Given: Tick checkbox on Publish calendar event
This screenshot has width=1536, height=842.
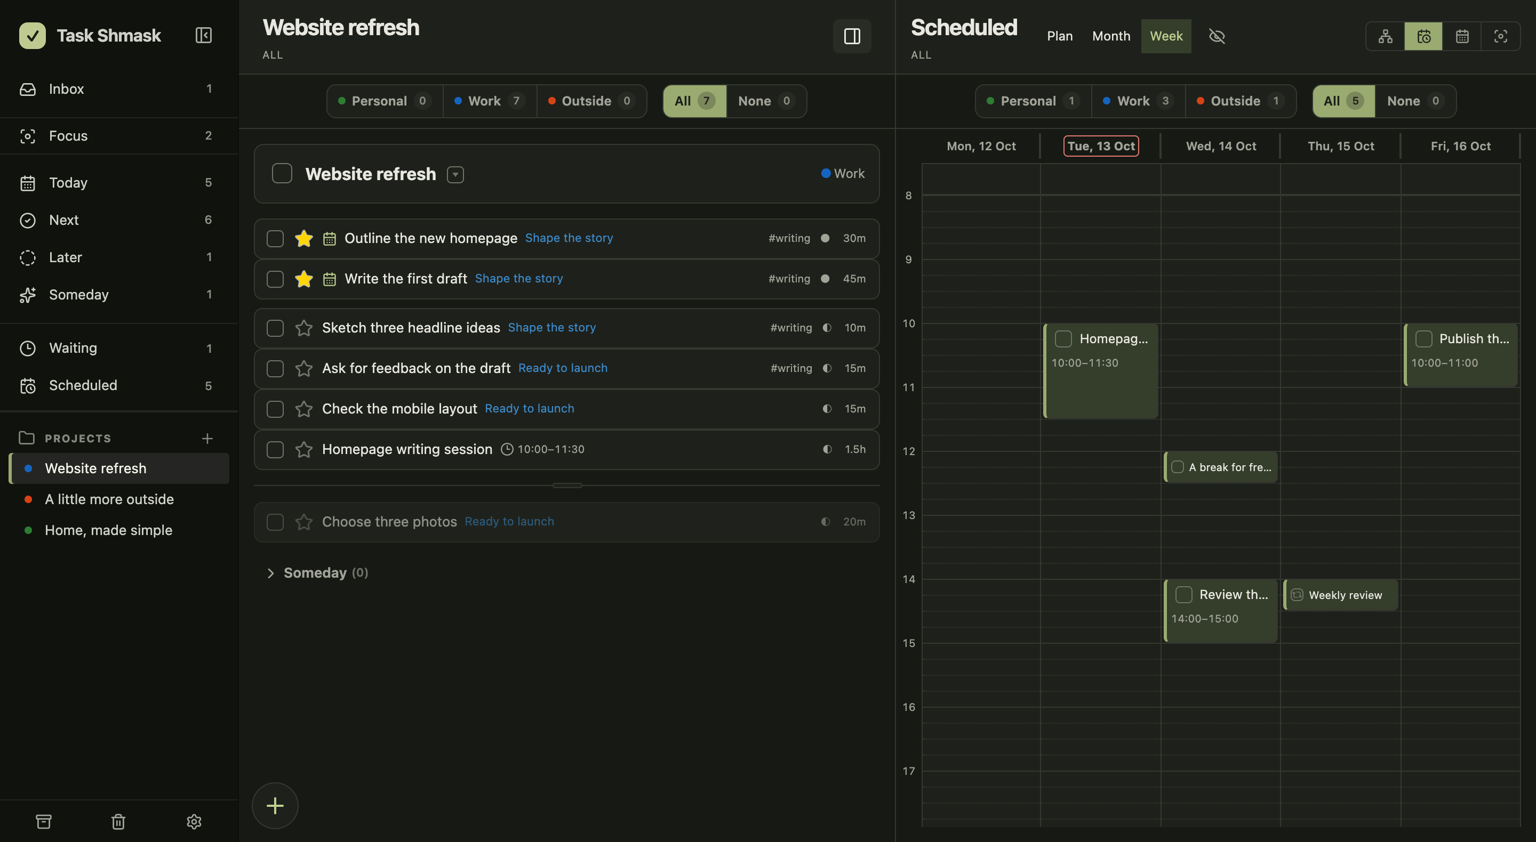Looking at the screenshot, I should pyautogui.click(x=1423, y=338).
